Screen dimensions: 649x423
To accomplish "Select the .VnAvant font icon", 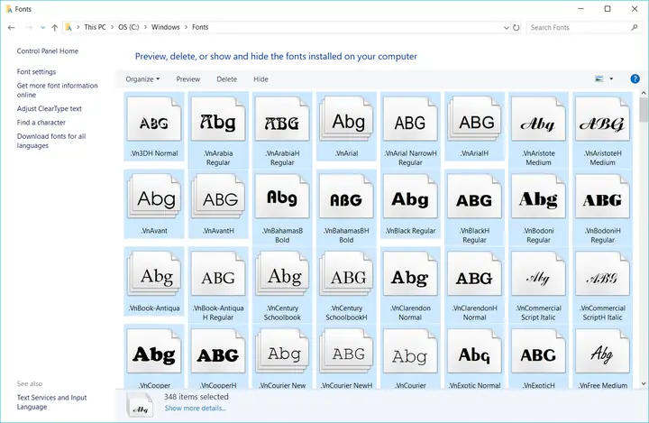I will (x=154, y=197).
